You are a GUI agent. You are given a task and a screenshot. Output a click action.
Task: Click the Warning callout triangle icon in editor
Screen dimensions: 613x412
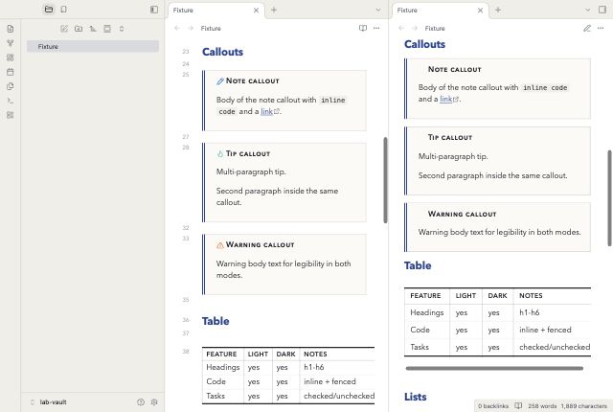click(220, 245)
